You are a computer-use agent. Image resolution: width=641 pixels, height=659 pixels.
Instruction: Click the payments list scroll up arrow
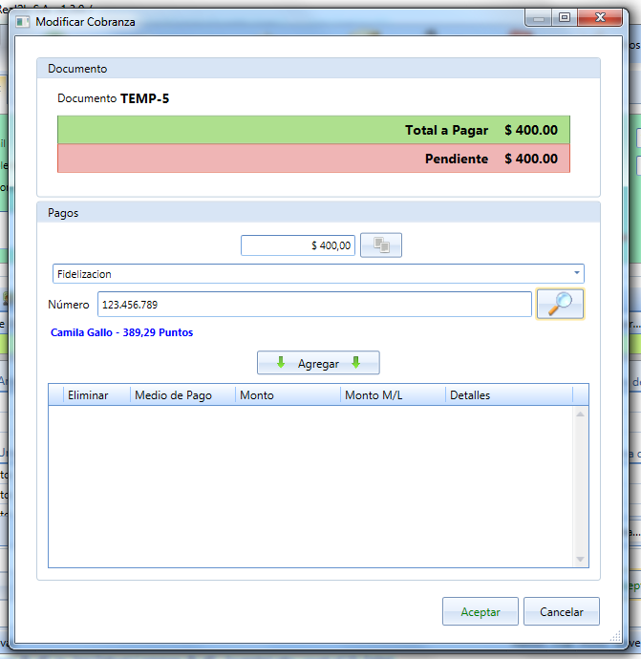click(x=581, y=414)
